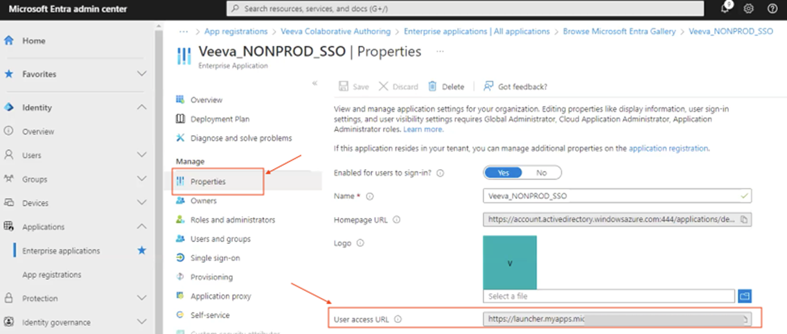Click the search resources box
Screen dimensions: 787x334
click(466, 8)
